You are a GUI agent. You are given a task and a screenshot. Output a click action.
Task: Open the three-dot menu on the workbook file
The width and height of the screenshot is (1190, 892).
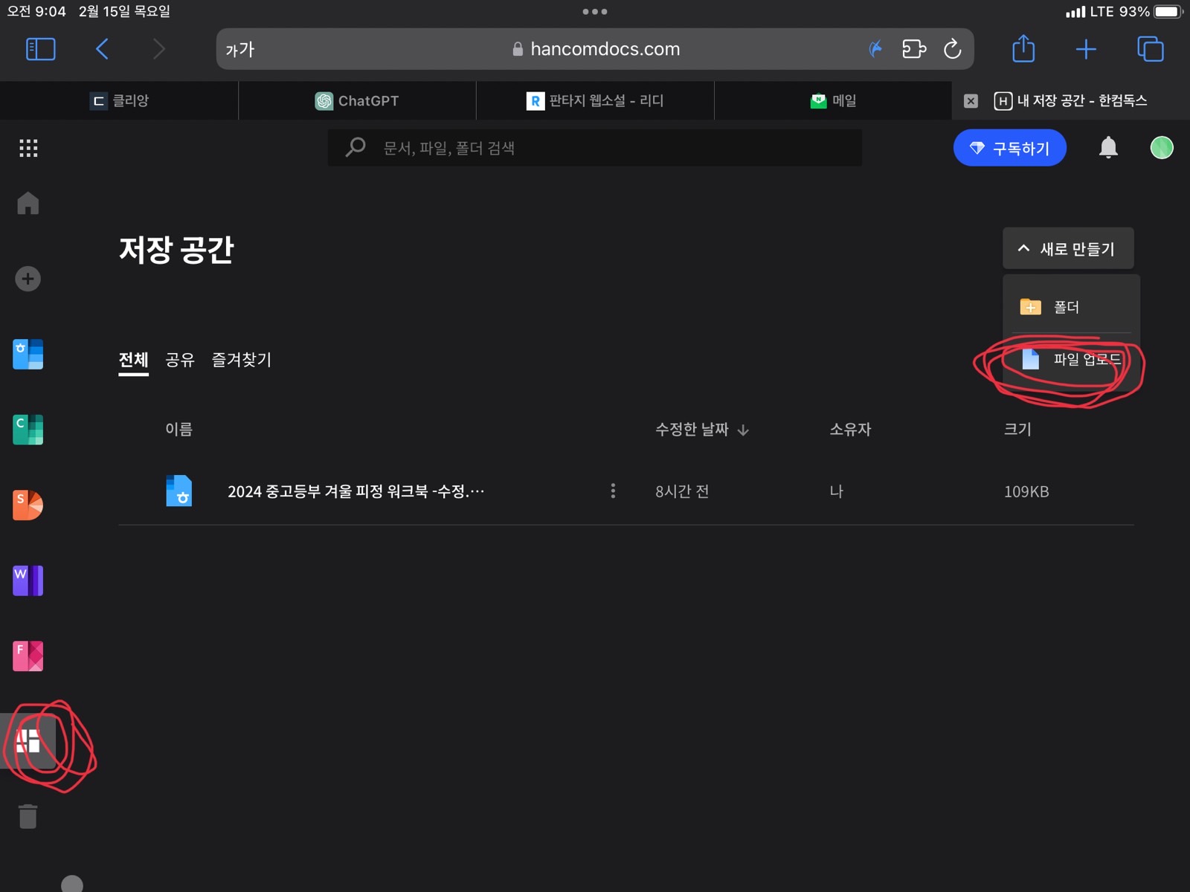pyautogui.click(x=612, y=491)
